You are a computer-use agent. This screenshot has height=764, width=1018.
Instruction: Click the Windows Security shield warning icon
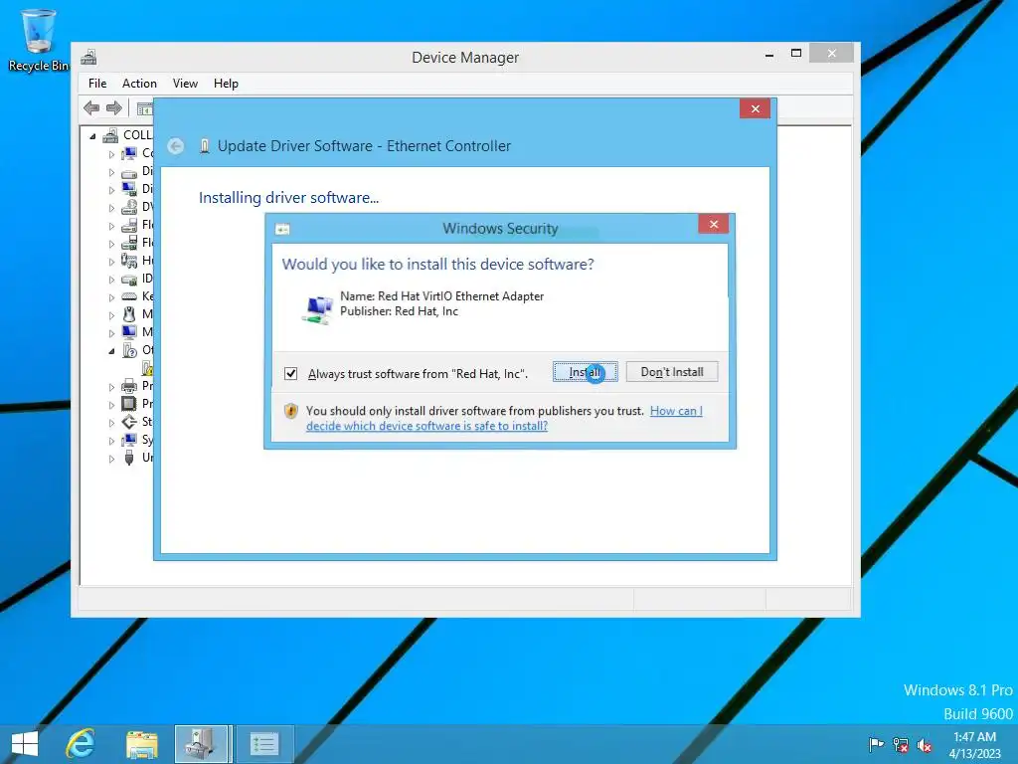tap(291, 411)
